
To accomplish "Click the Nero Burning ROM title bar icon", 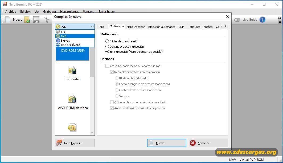I will coord(5,4).
